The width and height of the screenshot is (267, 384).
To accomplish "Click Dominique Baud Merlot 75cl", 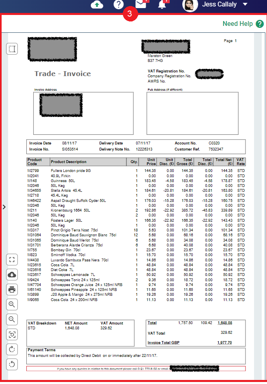I will [x=75, y=240].
